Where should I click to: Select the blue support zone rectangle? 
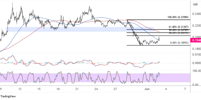pos(80,29)
